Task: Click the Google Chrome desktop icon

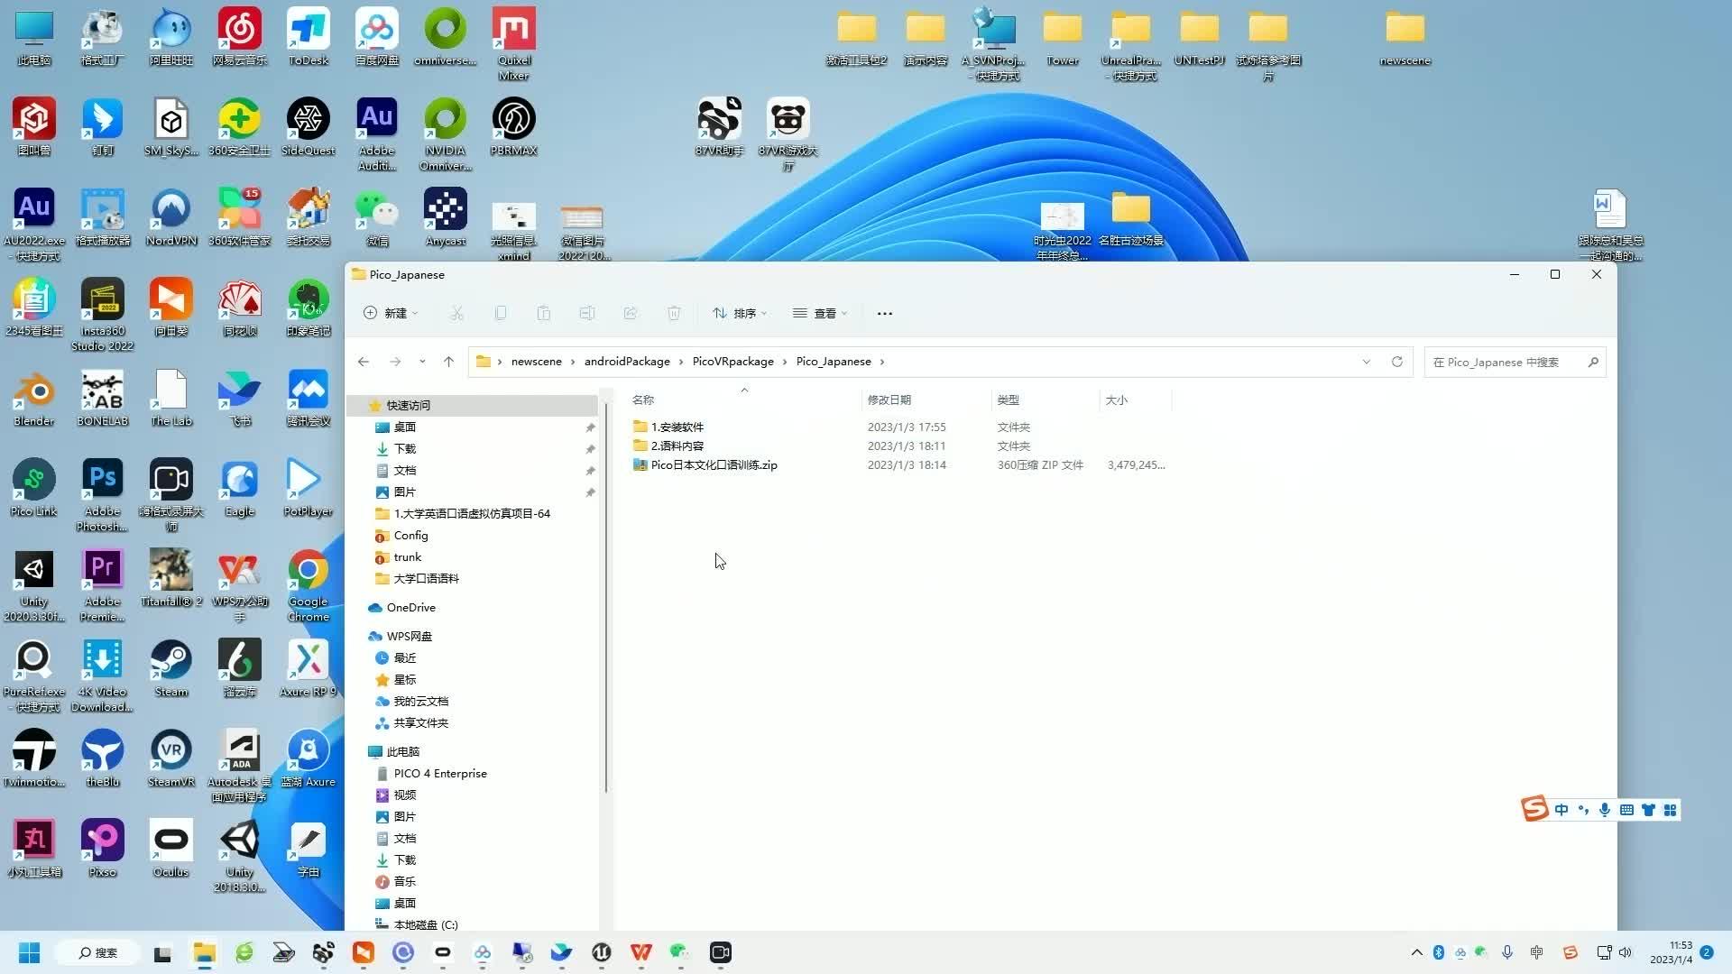Action: click(x=309, y=584)
